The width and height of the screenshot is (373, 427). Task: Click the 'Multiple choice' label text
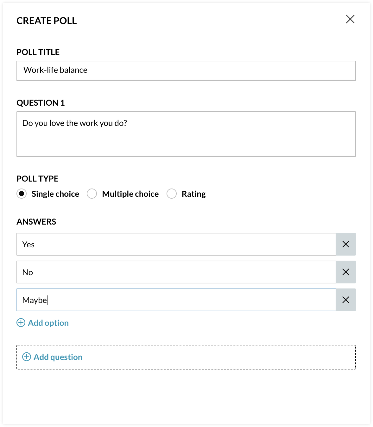click(x=130, y=194)
